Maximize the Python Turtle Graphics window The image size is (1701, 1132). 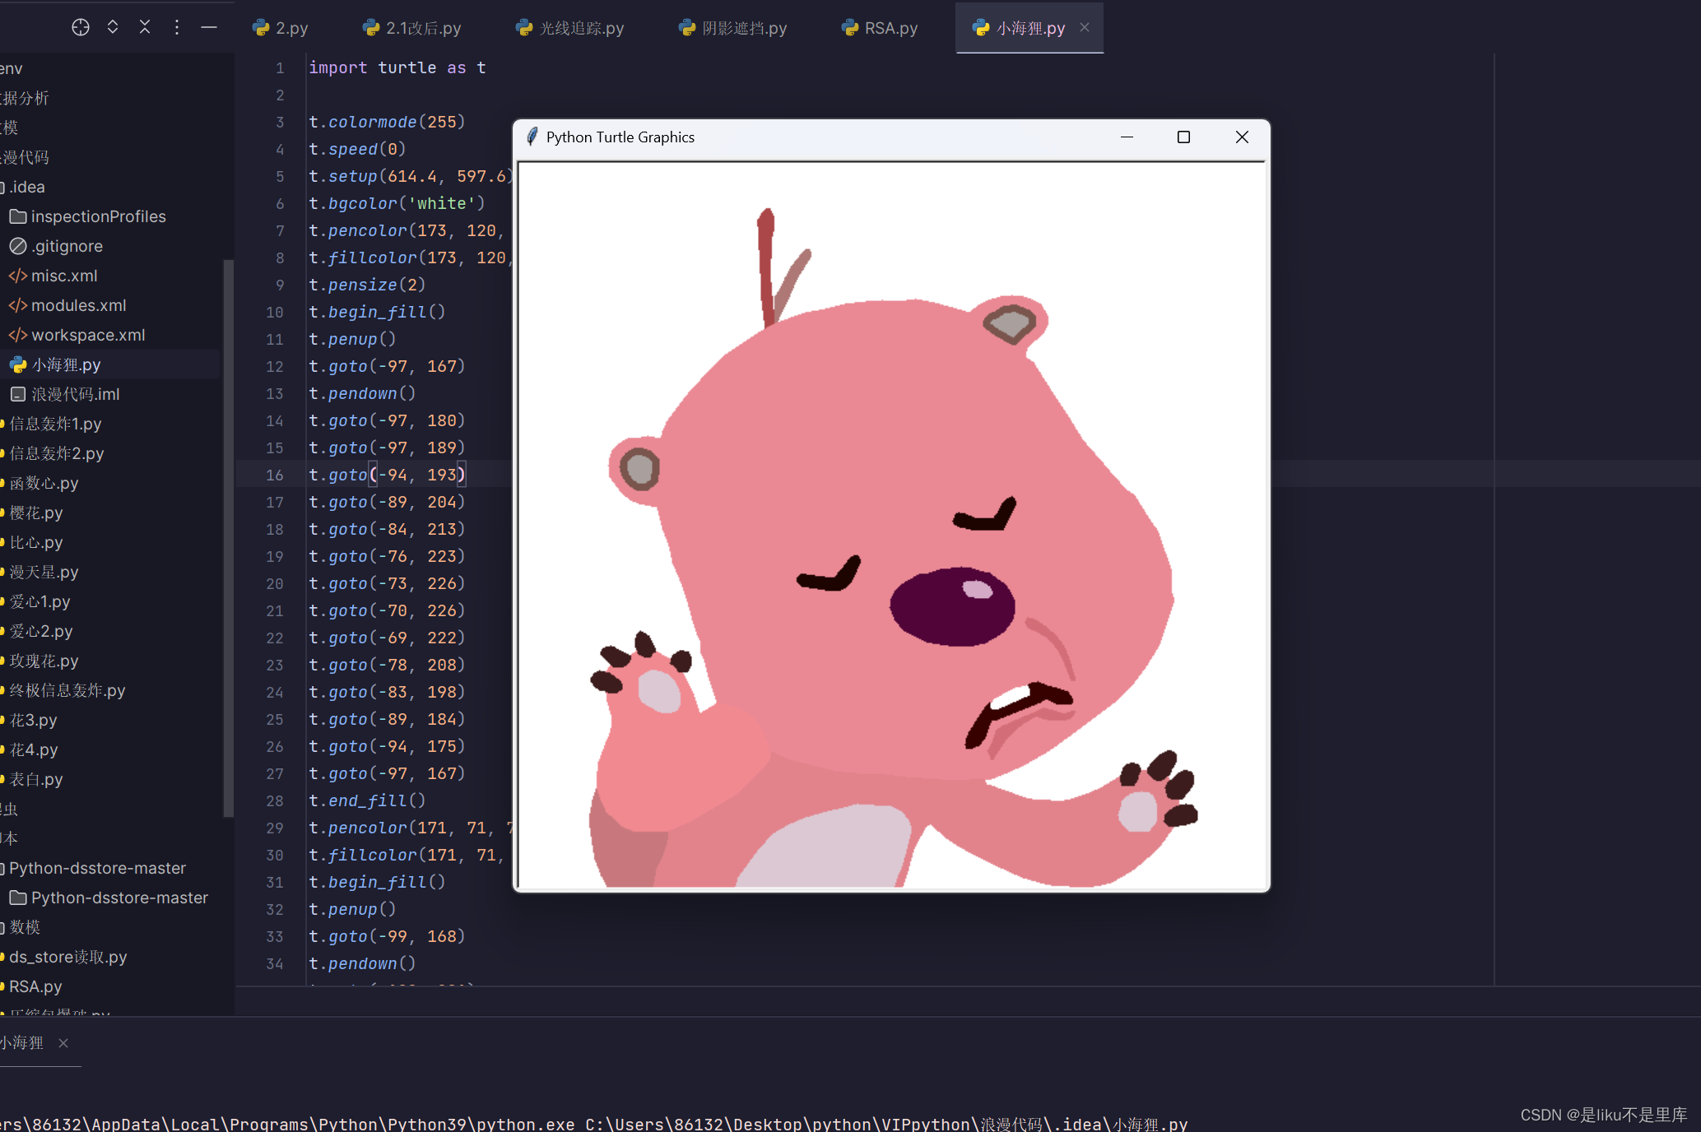click(x=1183, y=137)
